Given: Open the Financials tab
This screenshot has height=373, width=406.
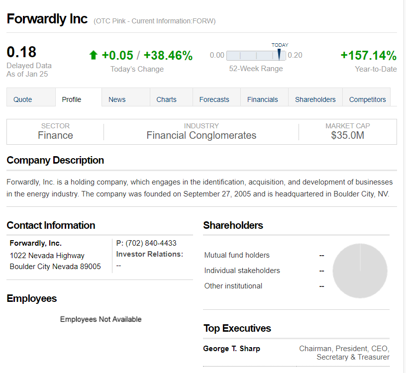Looking at the screenshot, I should (263, 99).
